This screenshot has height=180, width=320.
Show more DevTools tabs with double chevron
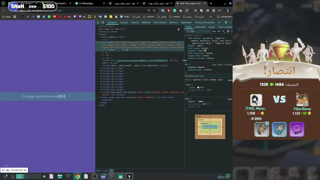click(219, 22)
